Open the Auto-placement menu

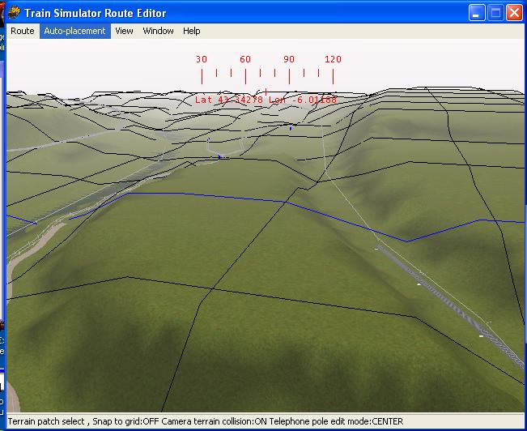74,31
